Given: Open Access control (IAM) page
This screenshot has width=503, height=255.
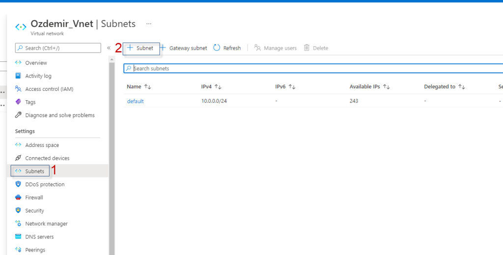Looking at the screenshot, I should pyautogui.click(x=49, y=89).
